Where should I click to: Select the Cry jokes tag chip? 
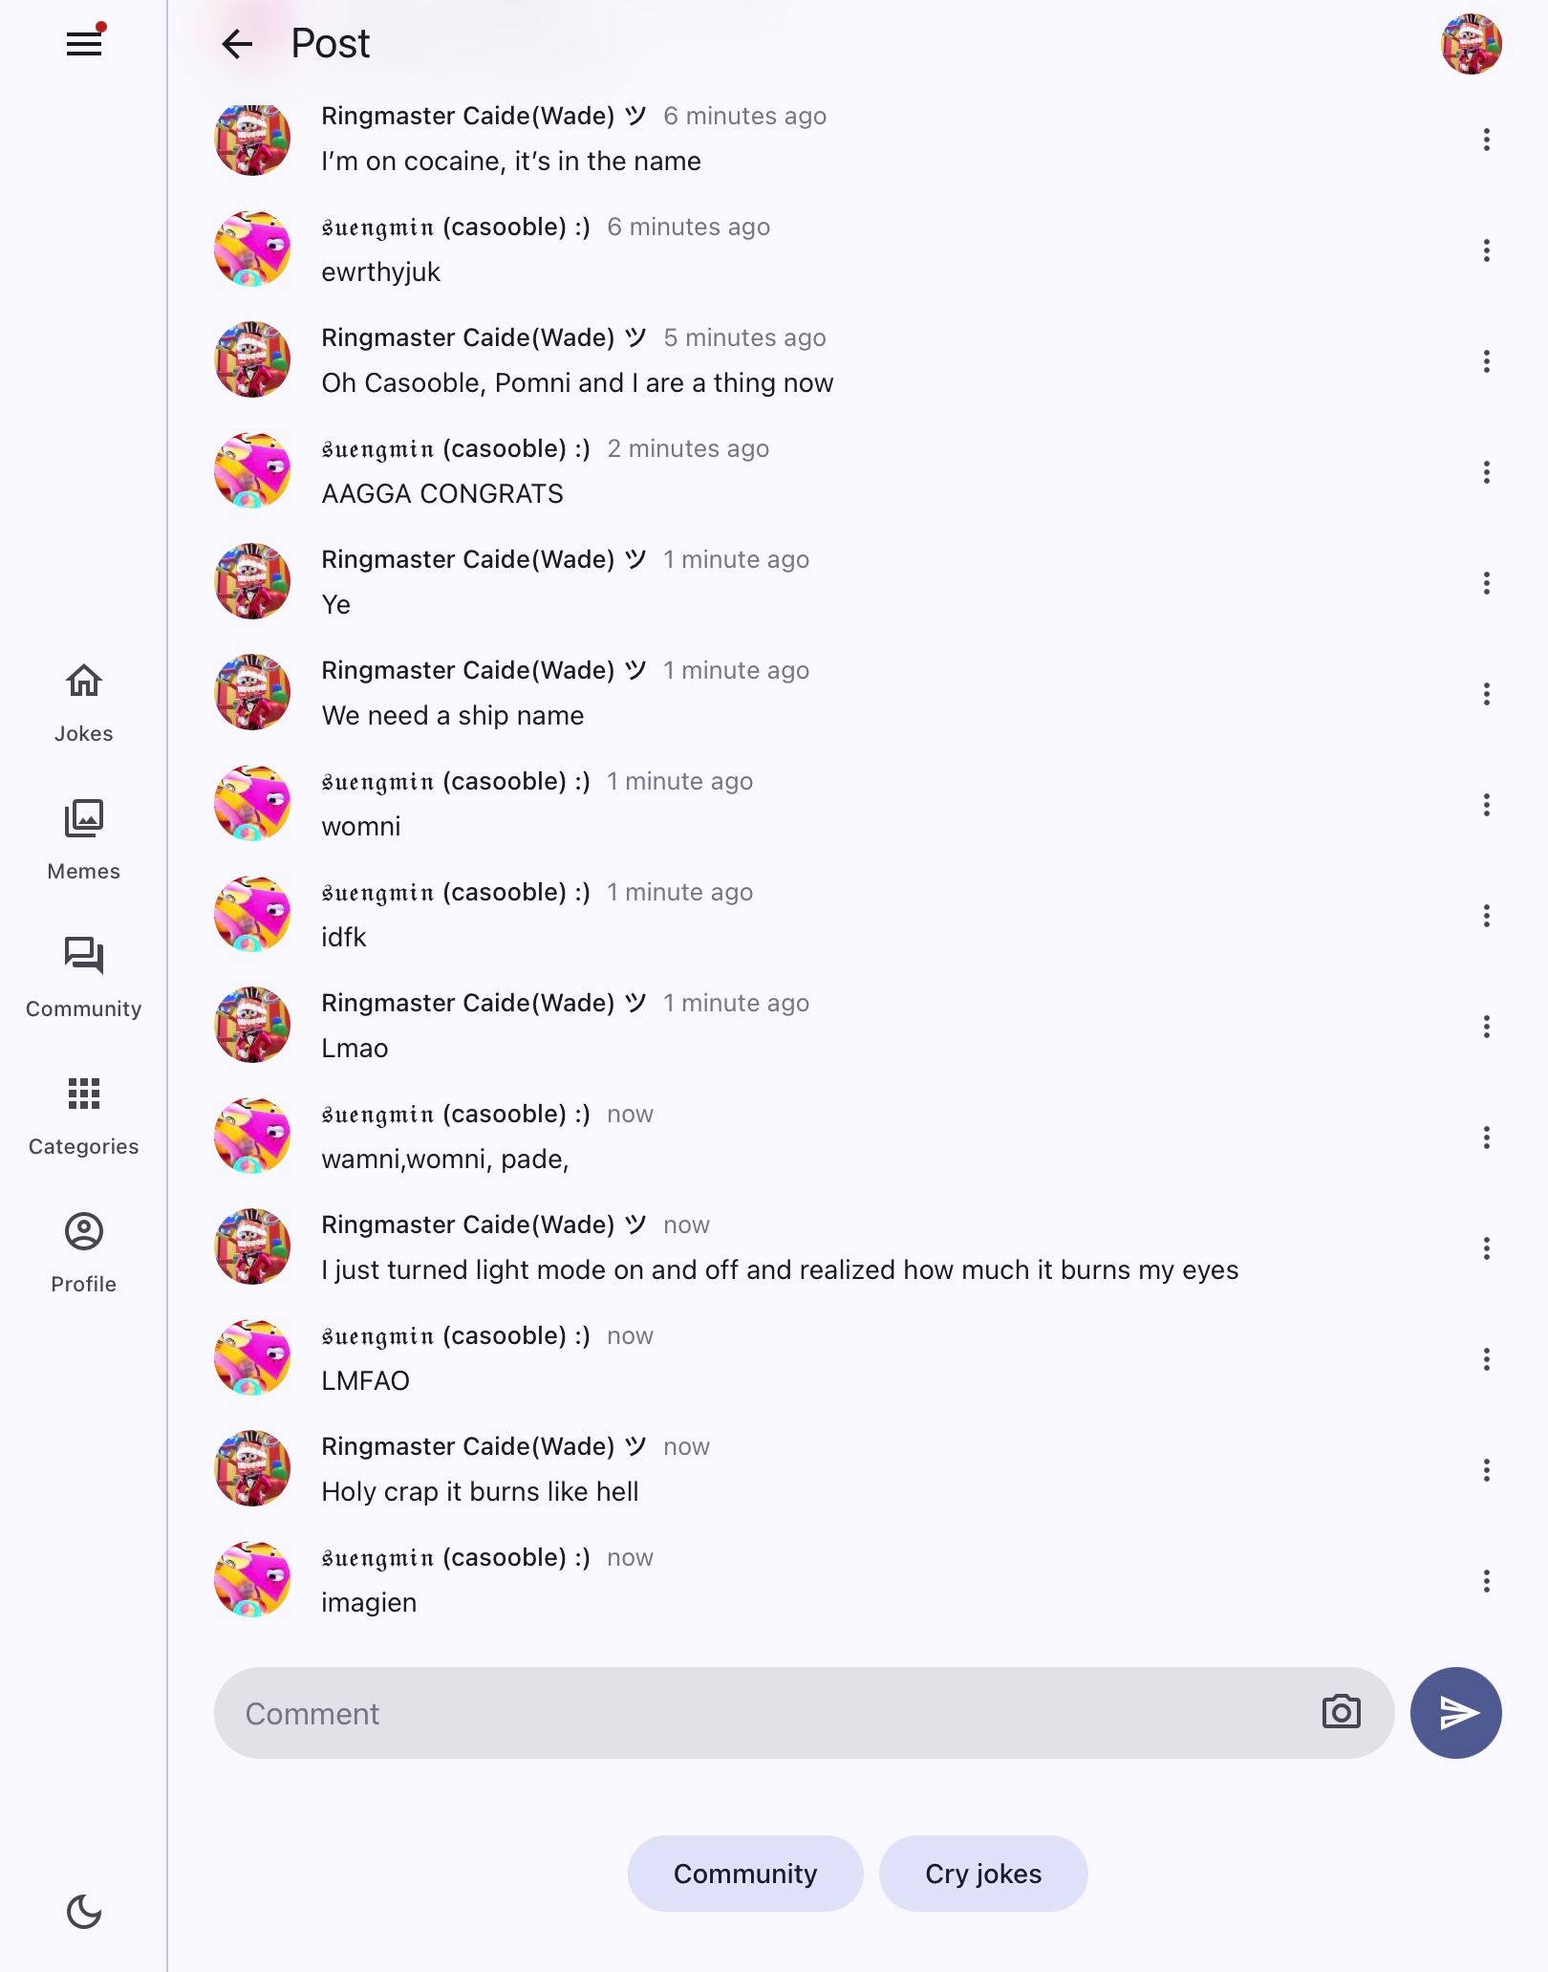[983, 1874]
